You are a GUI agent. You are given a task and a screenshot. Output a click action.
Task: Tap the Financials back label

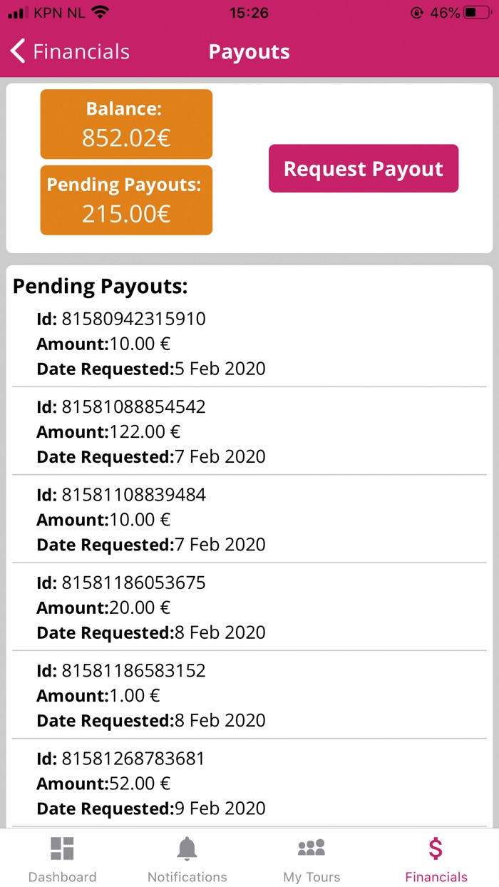pos(81,51)
